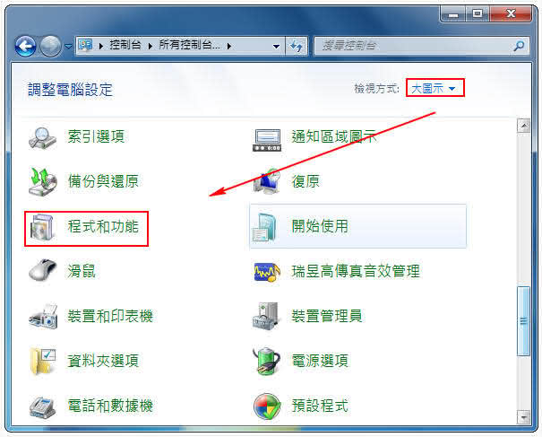Click the 搜尋控制台 search field

tap(421, 46)
